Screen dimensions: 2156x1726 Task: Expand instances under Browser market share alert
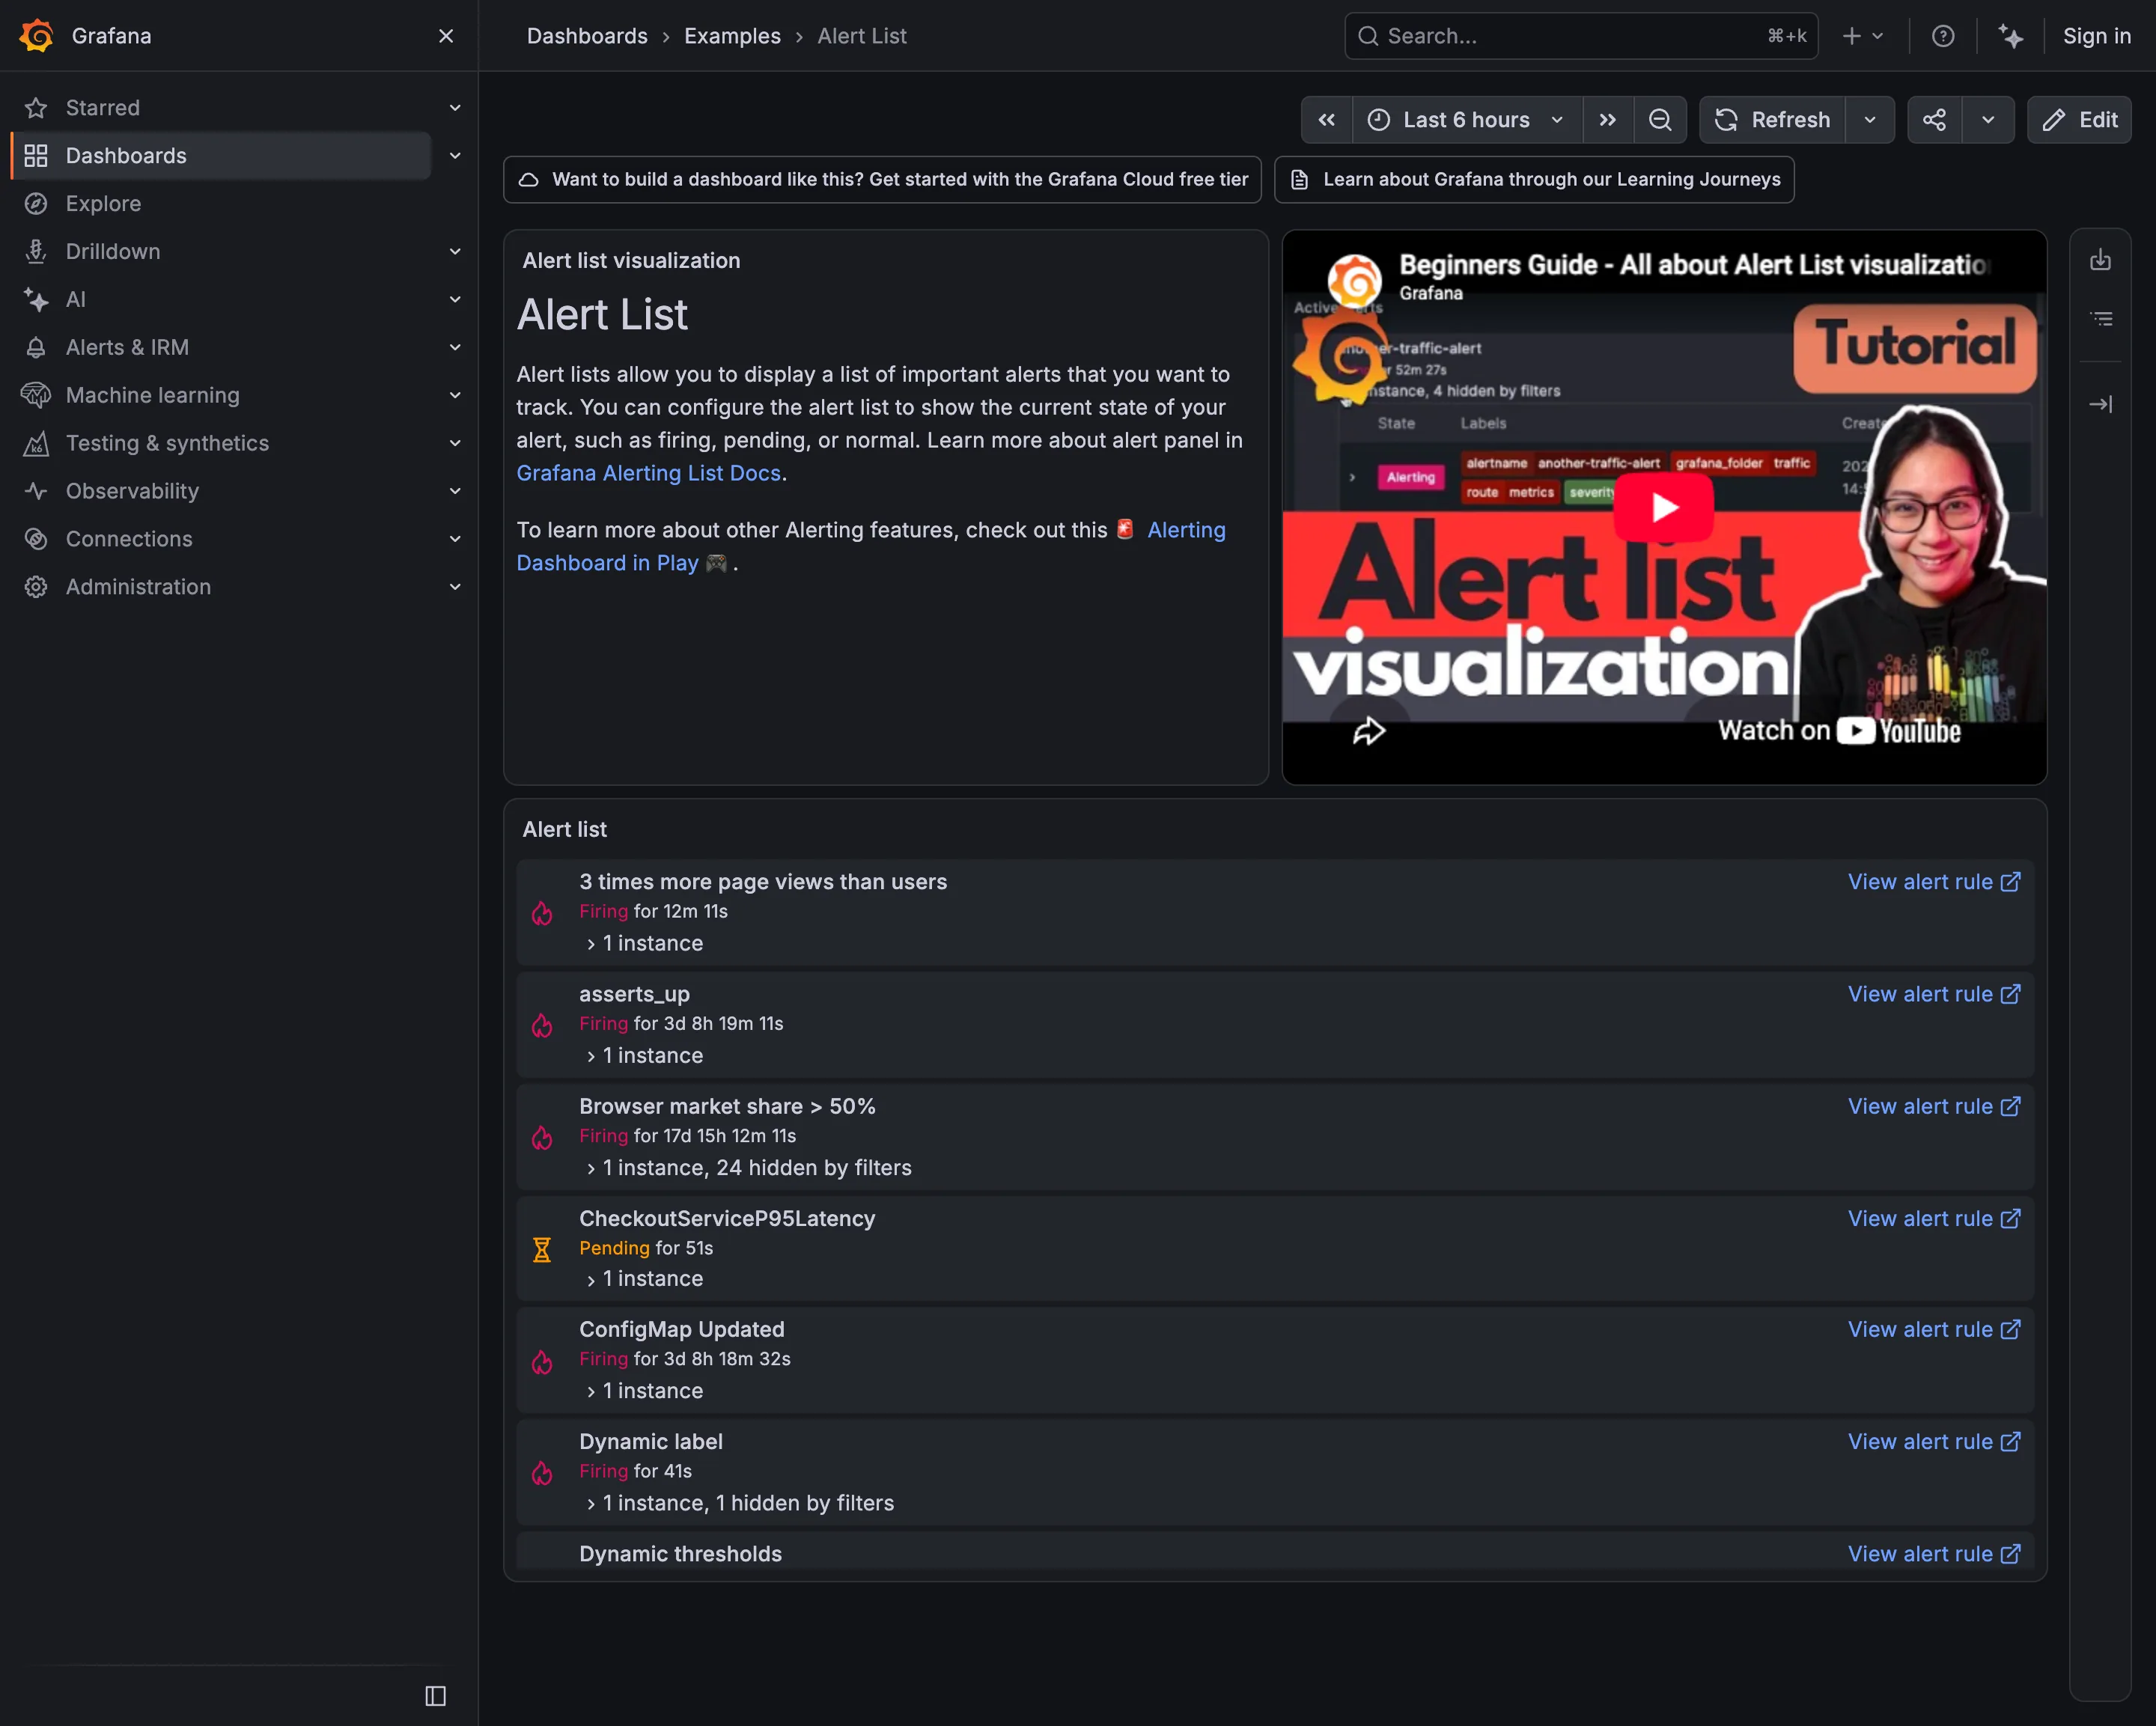(x=748, y=1168)
